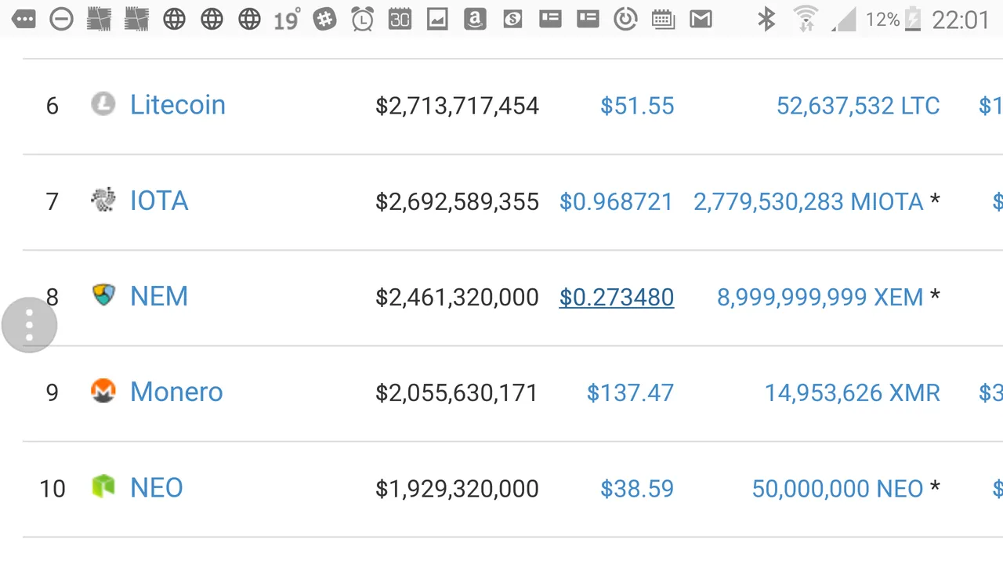Click supply 2,779,530,283 MIOTA
Image resolution: width=1003 pixels, height=564 pixels.
[x=809, y=201]
